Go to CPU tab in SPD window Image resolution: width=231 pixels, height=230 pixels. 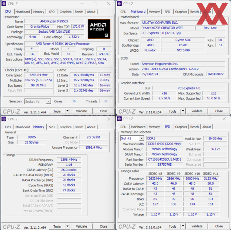pyautogui.click(x=123, y=127)
